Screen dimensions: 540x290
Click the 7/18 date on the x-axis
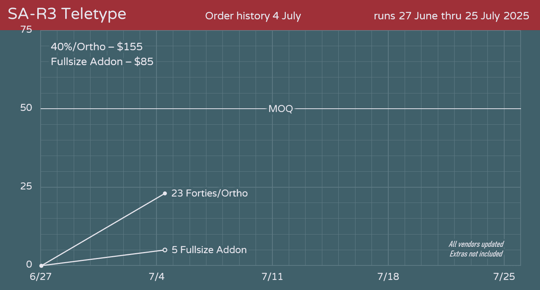click(388, 277)
